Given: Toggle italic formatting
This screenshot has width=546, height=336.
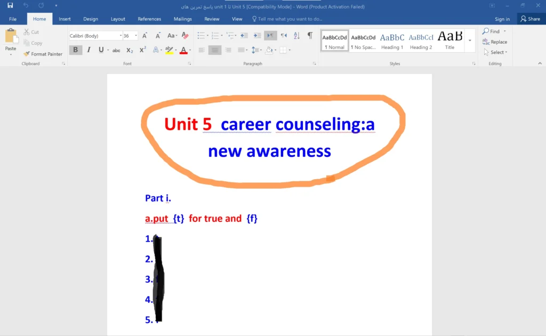Looking at the screenshot, I should click(x=89, y=50).
